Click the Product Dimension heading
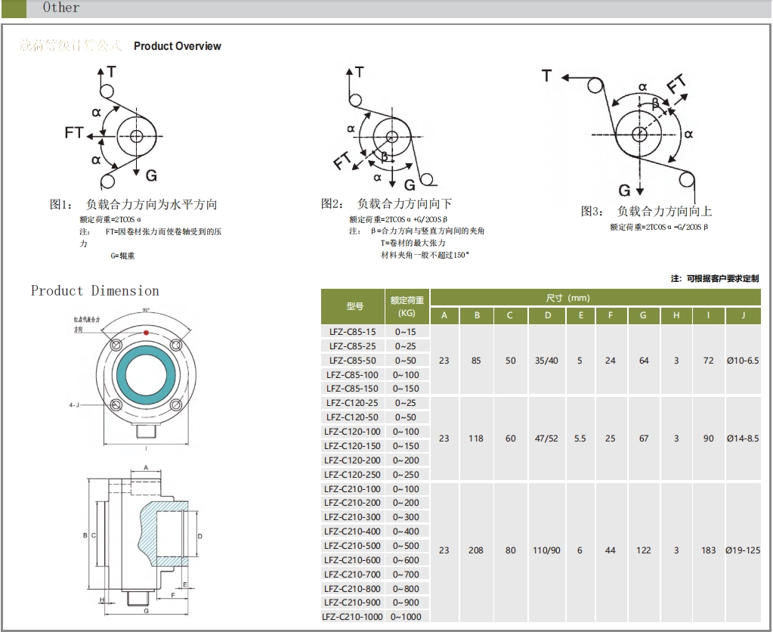773x632 pixels. 95,291
